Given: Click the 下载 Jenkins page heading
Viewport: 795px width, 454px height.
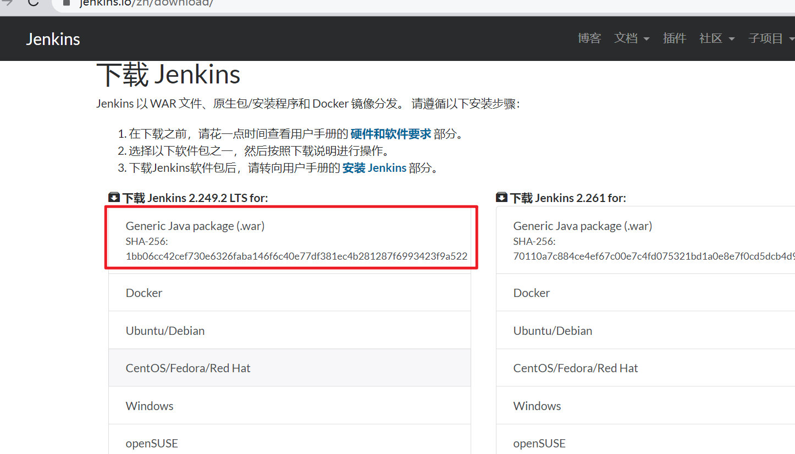Looking at the screenshot, I should pos(168,75).
